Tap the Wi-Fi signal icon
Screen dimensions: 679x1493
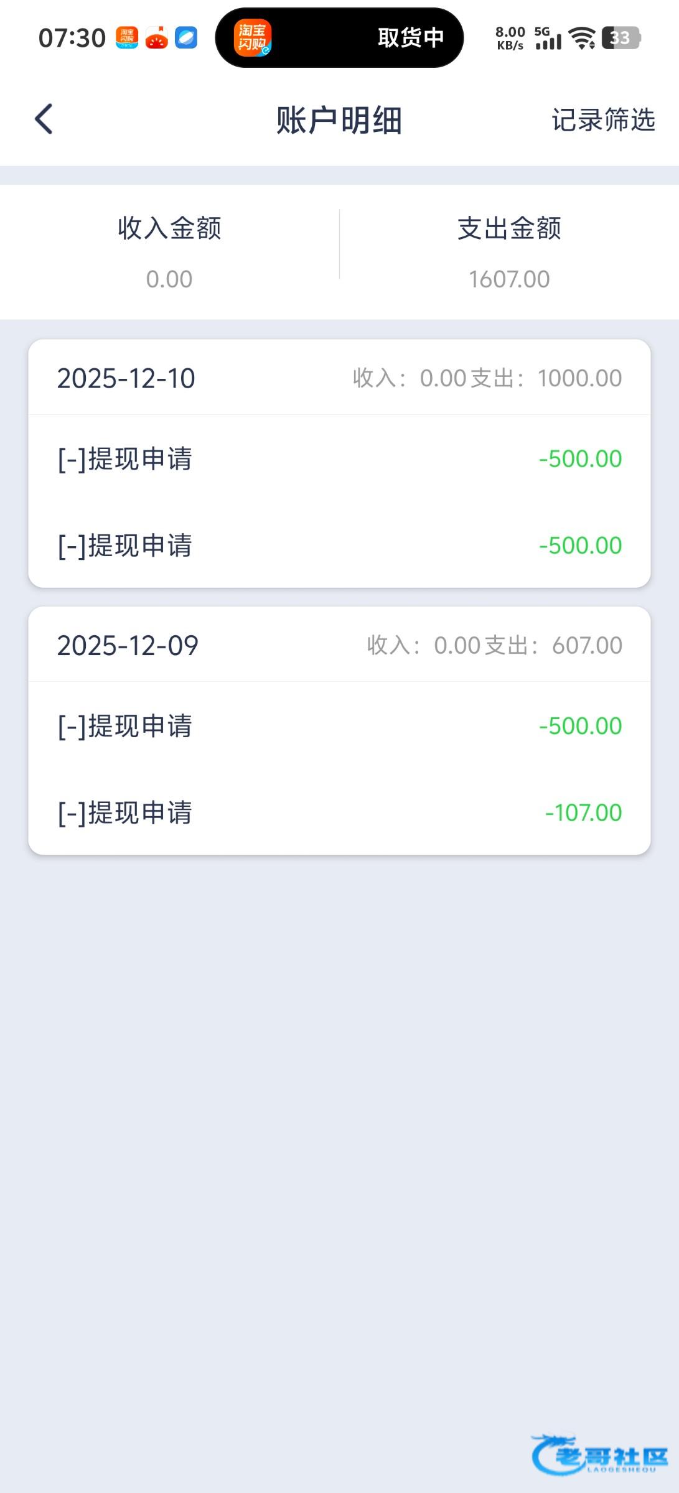click(x=583, y=38)
